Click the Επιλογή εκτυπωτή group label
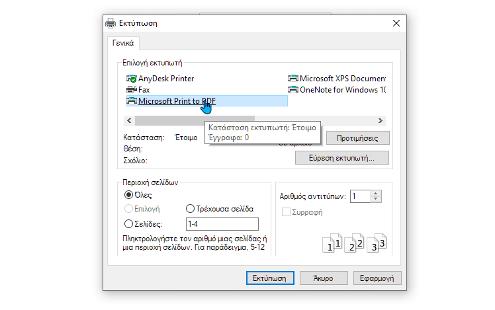 coord(152,63)
